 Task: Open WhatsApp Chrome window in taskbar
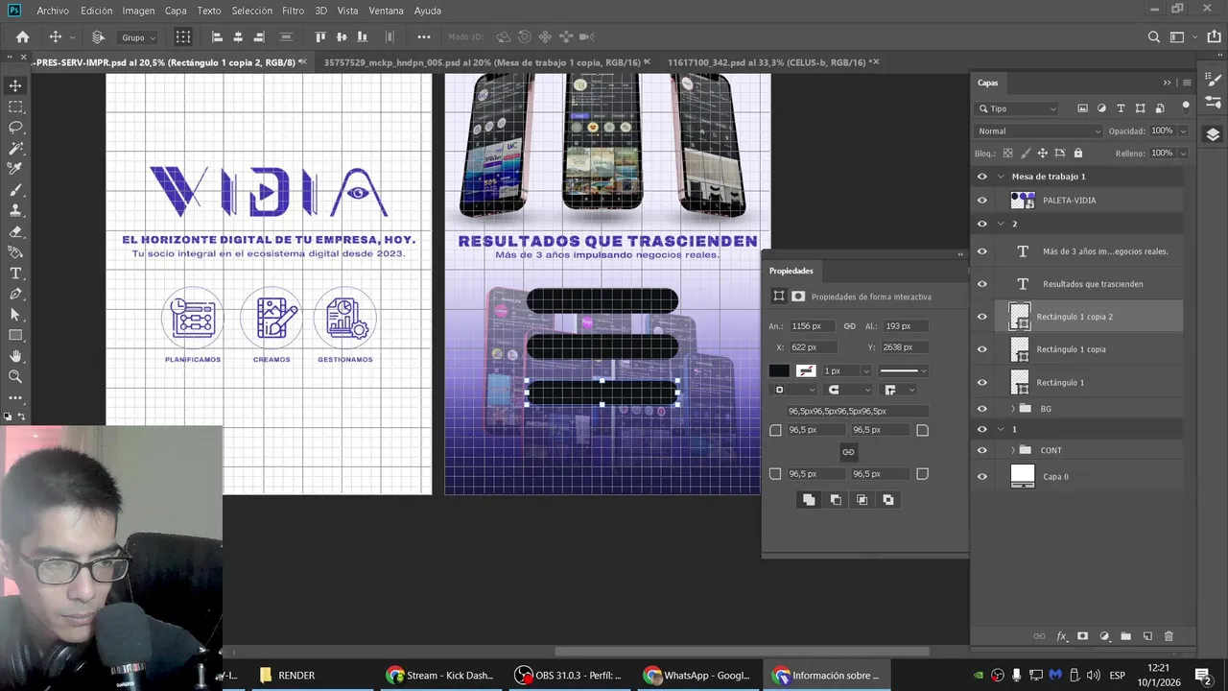pyautogui.click(x=697, y=676)
